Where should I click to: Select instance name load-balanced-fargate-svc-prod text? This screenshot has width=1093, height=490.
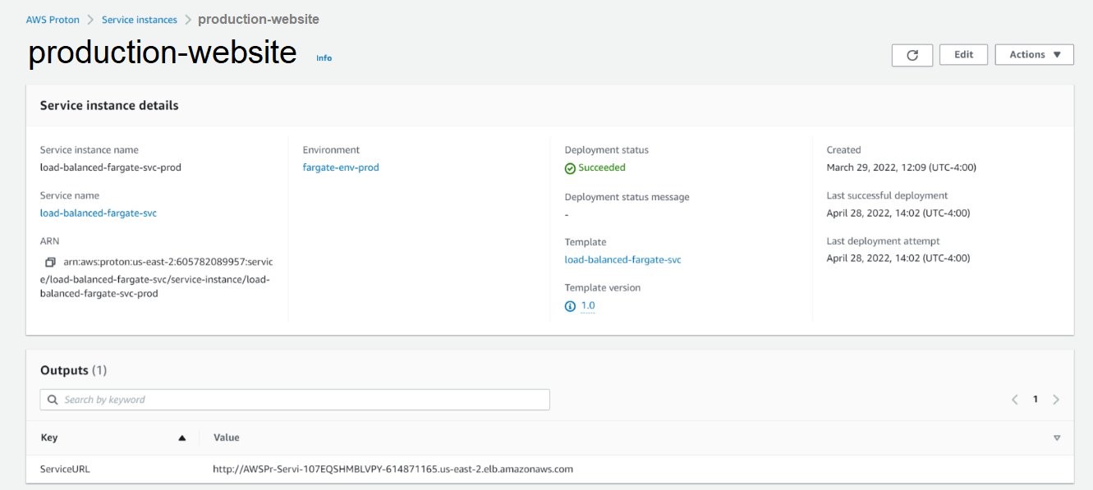click(111, 167)
